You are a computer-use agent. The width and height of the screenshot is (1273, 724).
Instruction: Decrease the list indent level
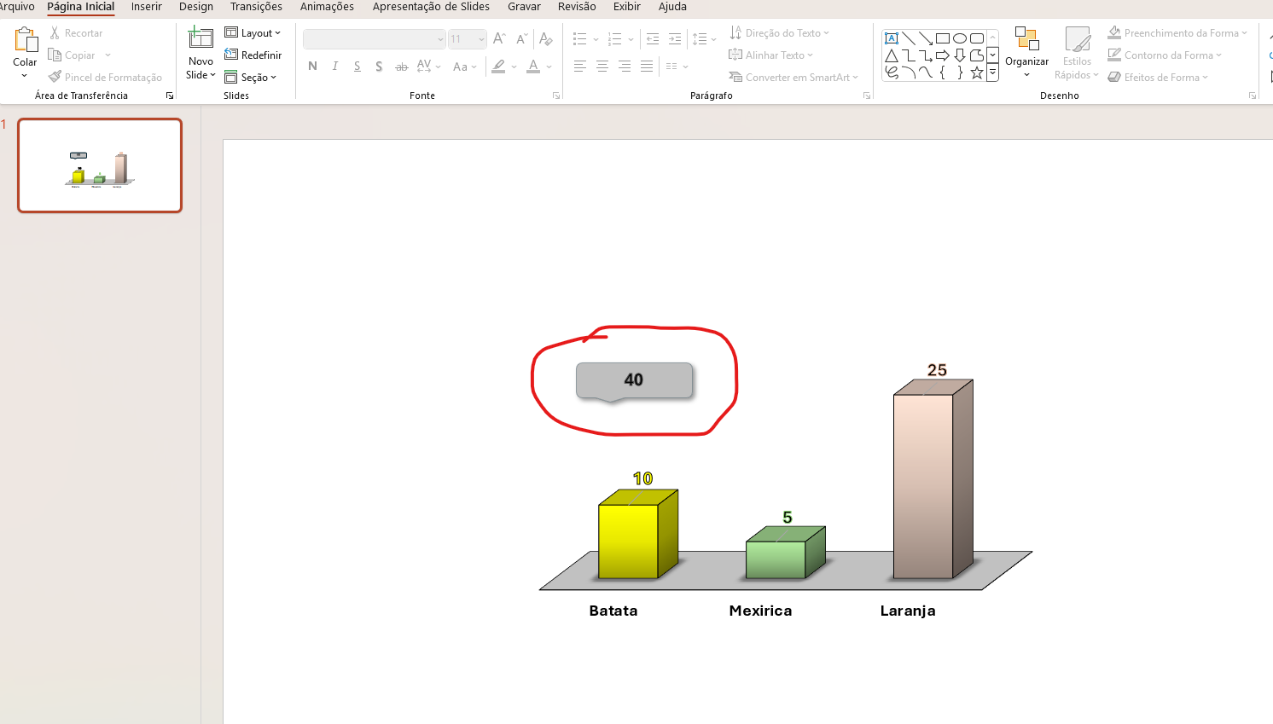click(x=653, y=39)
